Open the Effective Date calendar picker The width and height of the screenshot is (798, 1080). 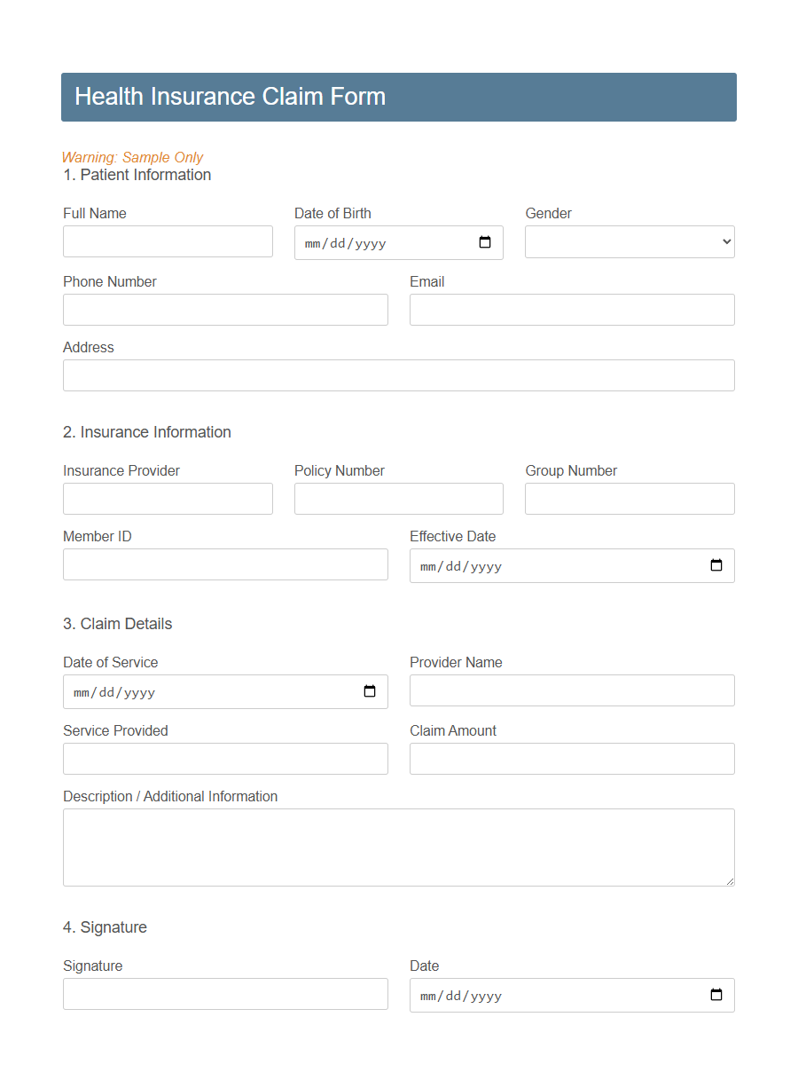(716, 565)
